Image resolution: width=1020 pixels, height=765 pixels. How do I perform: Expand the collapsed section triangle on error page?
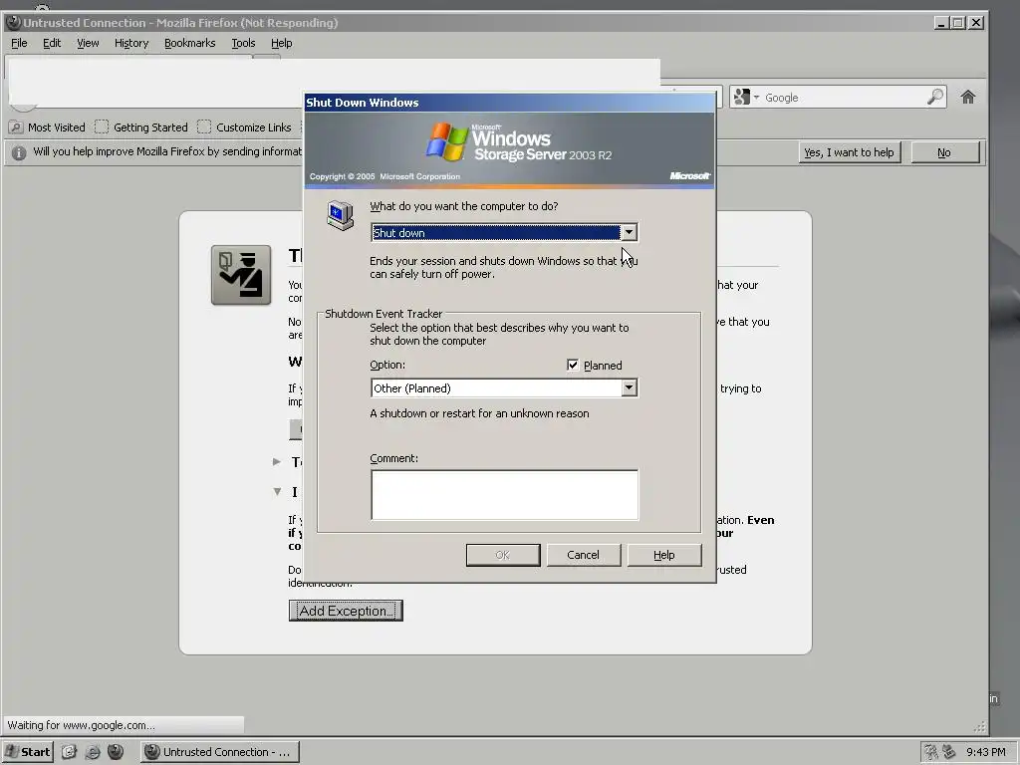[277, 462]
